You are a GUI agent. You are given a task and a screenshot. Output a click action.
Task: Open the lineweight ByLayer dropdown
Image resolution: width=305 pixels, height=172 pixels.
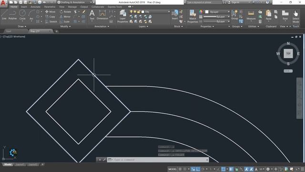(x=217, y=17)
